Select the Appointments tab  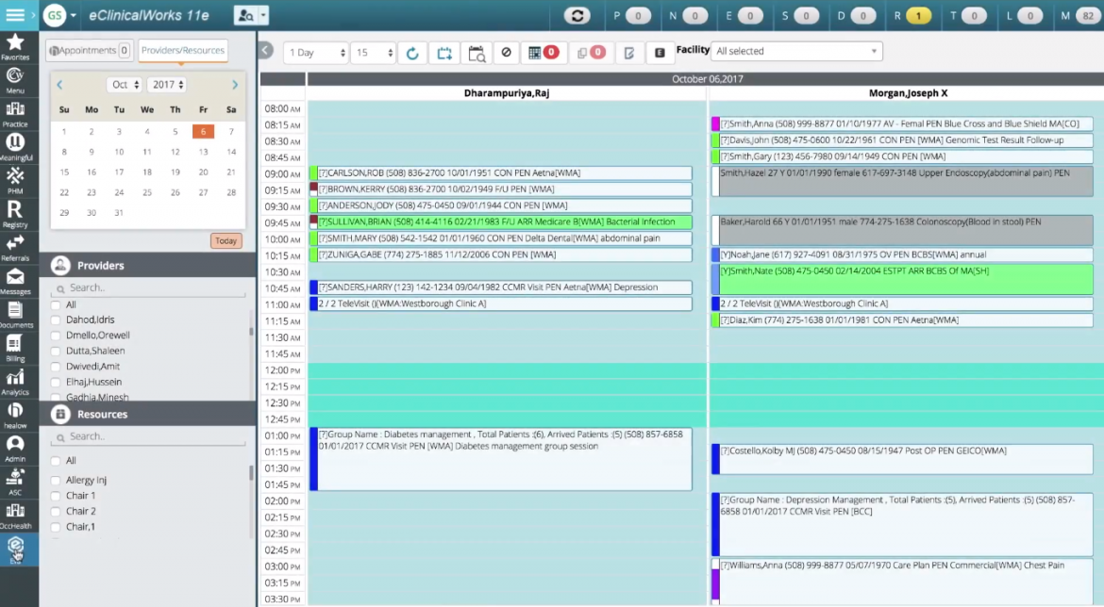tap(88, 50)
